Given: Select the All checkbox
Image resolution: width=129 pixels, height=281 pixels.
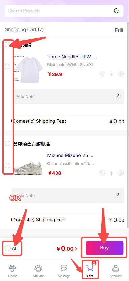Looking at the screenshot, I should (x=8, y=248).
